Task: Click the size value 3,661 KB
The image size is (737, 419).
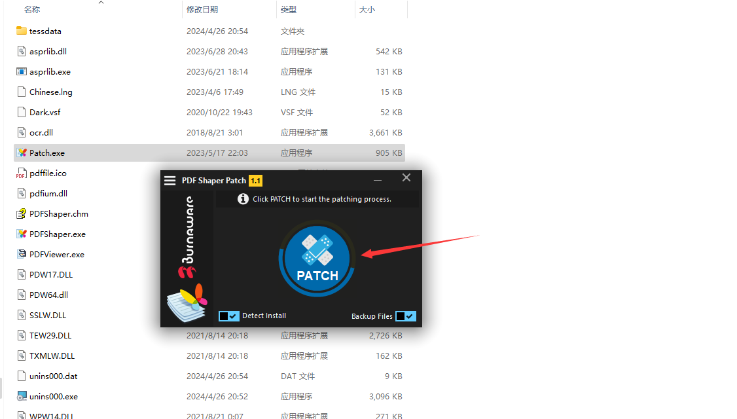Action: click(x=386, y=133)
